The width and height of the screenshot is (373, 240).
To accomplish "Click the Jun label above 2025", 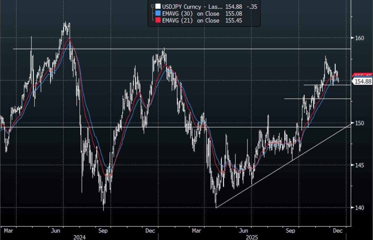I will [243, 230].
